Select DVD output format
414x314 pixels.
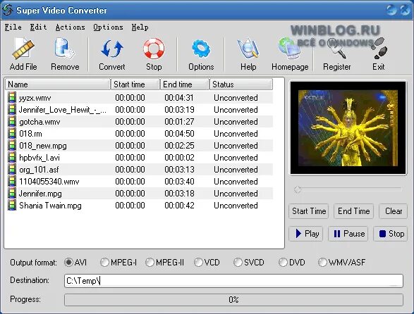(283, 263)
